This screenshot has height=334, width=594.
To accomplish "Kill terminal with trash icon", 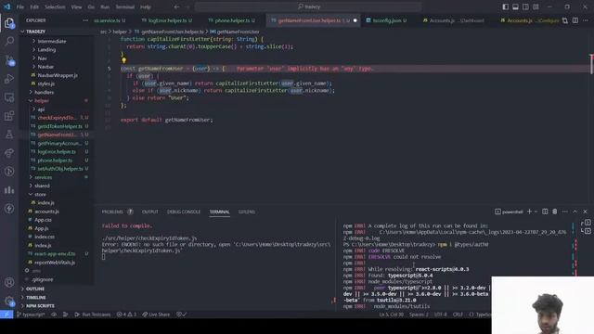I will 555,212.
